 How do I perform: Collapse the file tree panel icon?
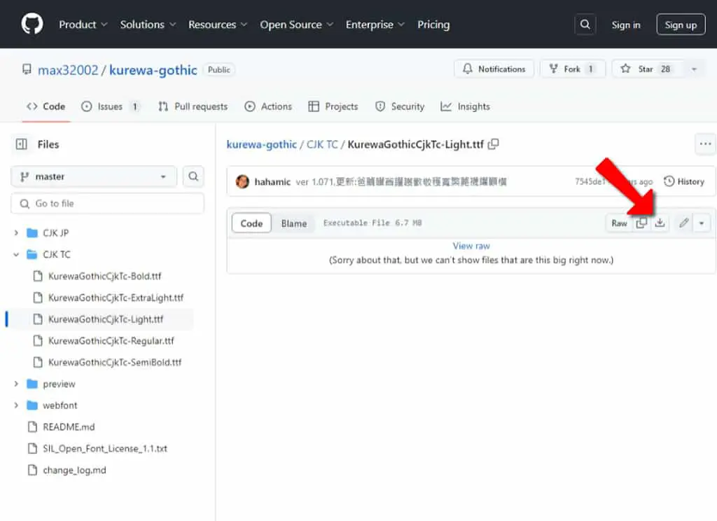pyautogui.click(x=22, y=144)
